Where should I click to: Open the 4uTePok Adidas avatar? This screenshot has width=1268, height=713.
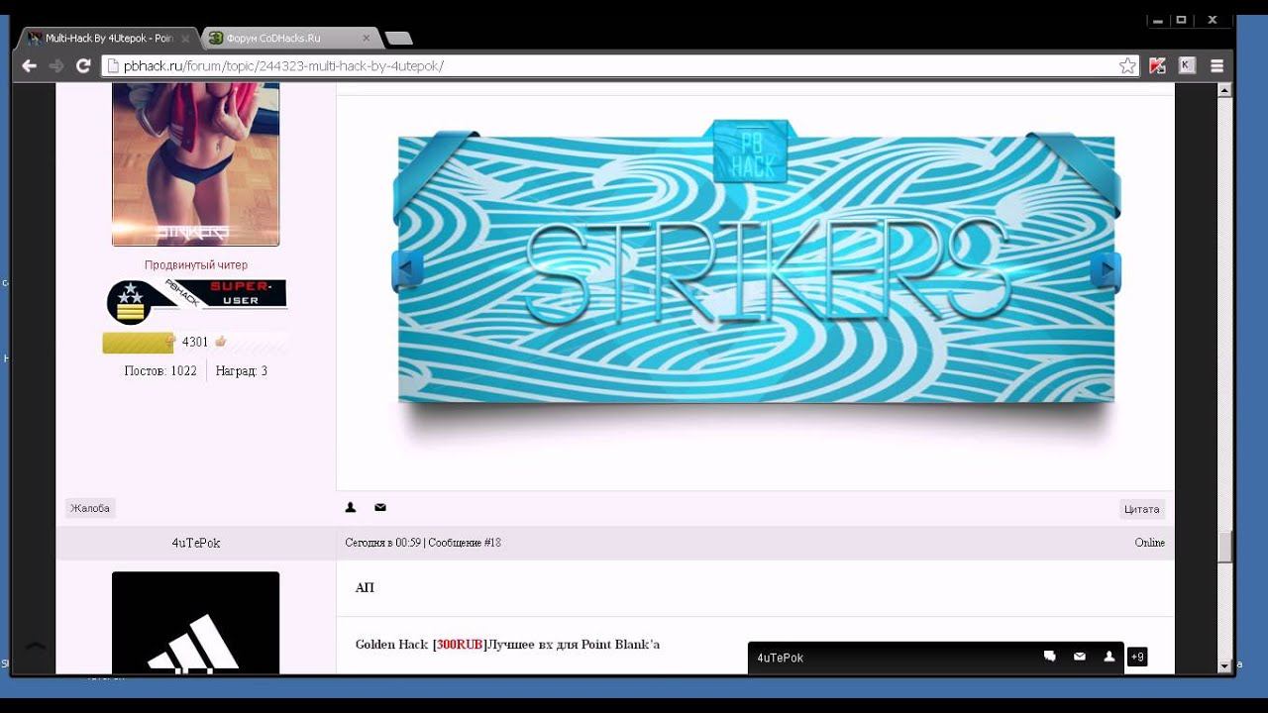[x=195, y=622]
